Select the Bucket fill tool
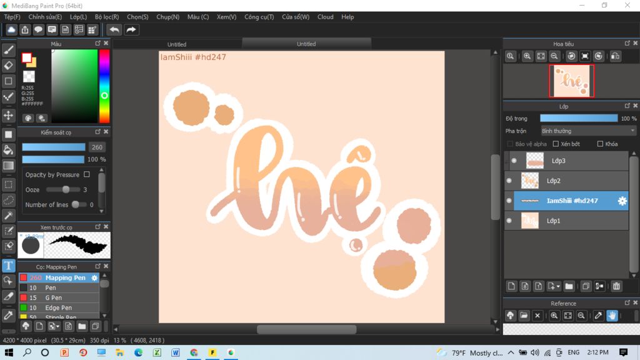Image resolution: width=640 pixels, height=360 pixels. 8,150
